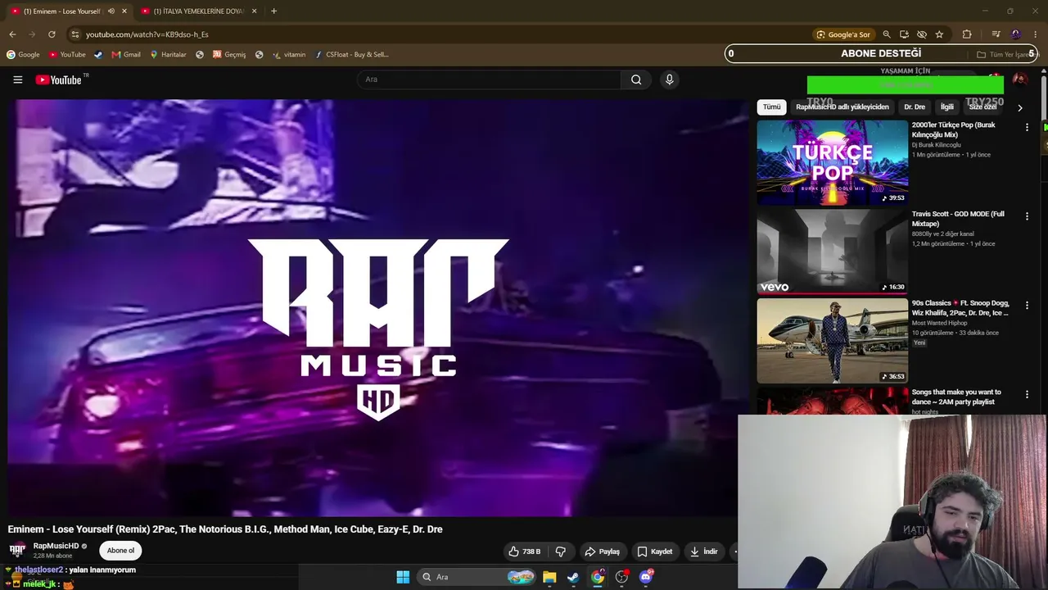Open the Gmail bookmark
Image resolution: width=1048 pixels, height=590 pixels.
pyautogui.click(x=126, y=55)
